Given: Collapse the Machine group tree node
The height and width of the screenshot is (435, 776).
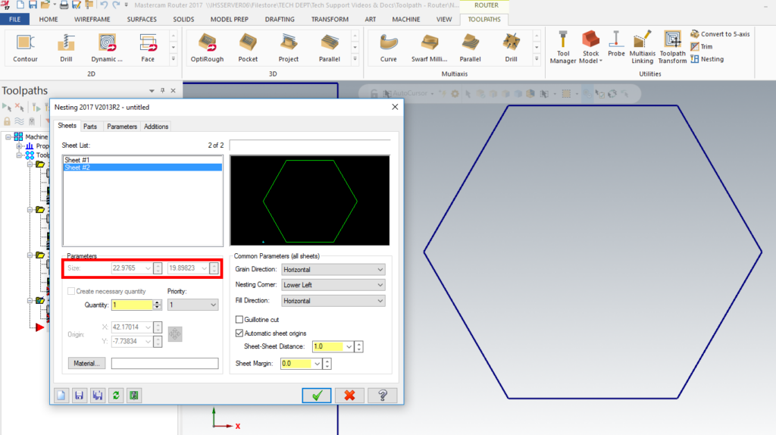Looking at the screenshot, I should [8, 136].
